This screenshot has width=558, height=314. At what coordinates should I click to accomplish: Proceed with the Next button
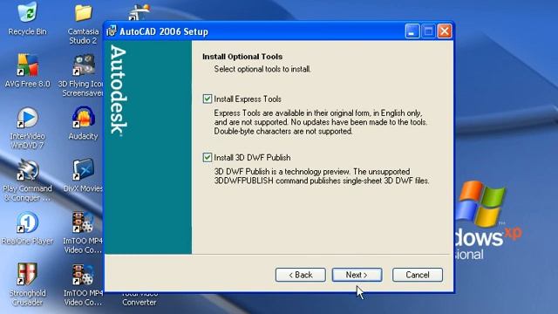[x=357, y=275]
